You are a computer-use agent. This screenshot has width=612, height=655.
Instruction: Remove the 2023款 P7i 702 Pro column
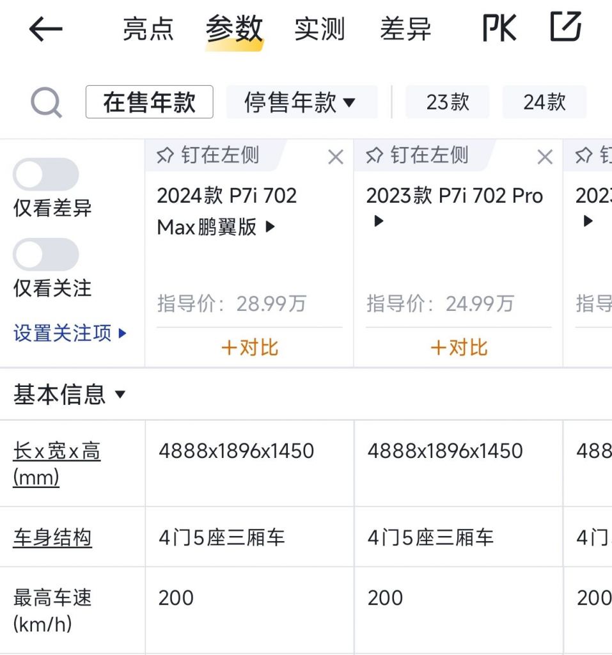pos(545,156)
